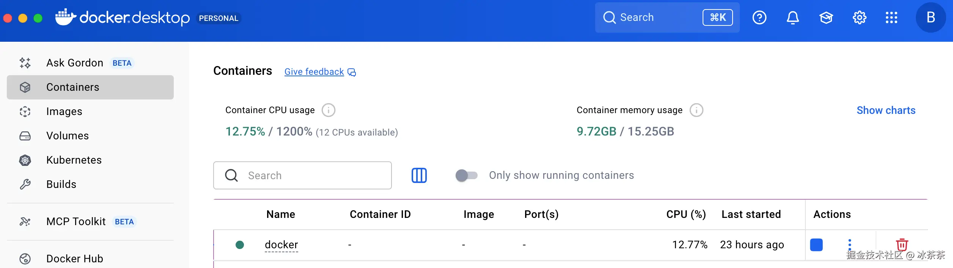The width and height of the screenshot is (953, 268).
Task: Open Docker Desktop settings gear
Action: (859, 17)
